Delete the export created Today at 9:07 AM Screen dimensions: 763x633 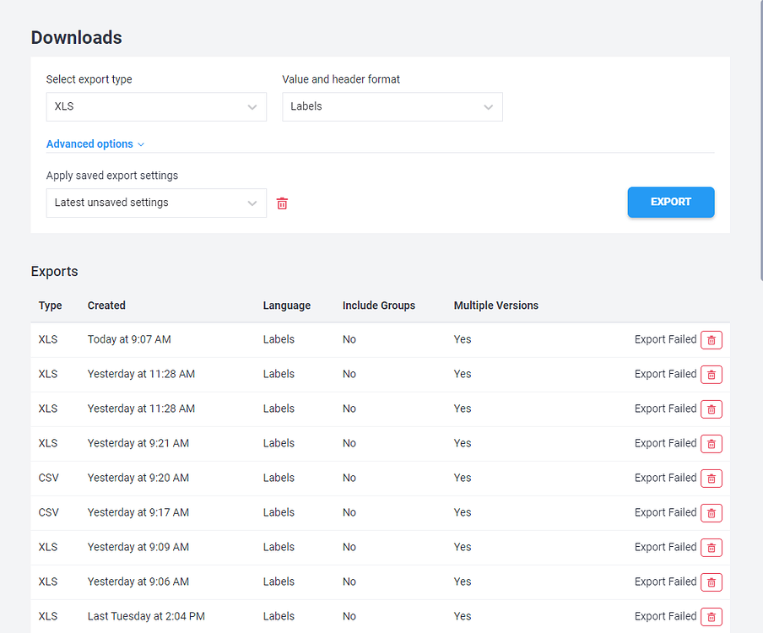pyautogui.click(x=711, y=340)
